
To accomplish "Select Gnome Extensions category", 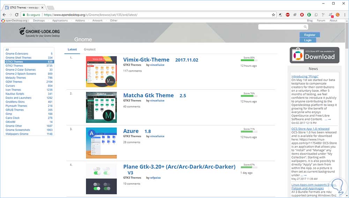I will click(17, 54).
